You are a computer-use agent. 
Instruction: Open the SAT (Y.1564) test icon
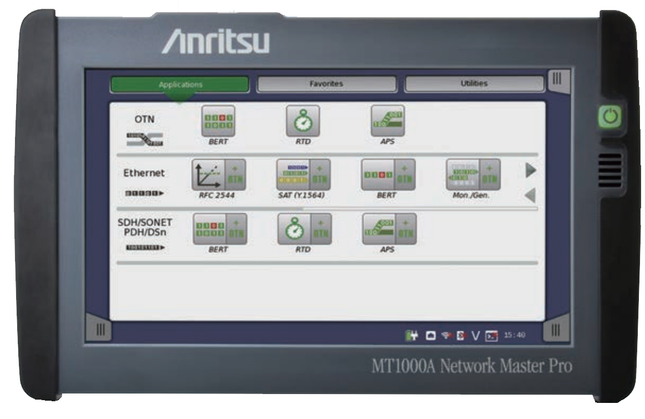click(293, 175)
